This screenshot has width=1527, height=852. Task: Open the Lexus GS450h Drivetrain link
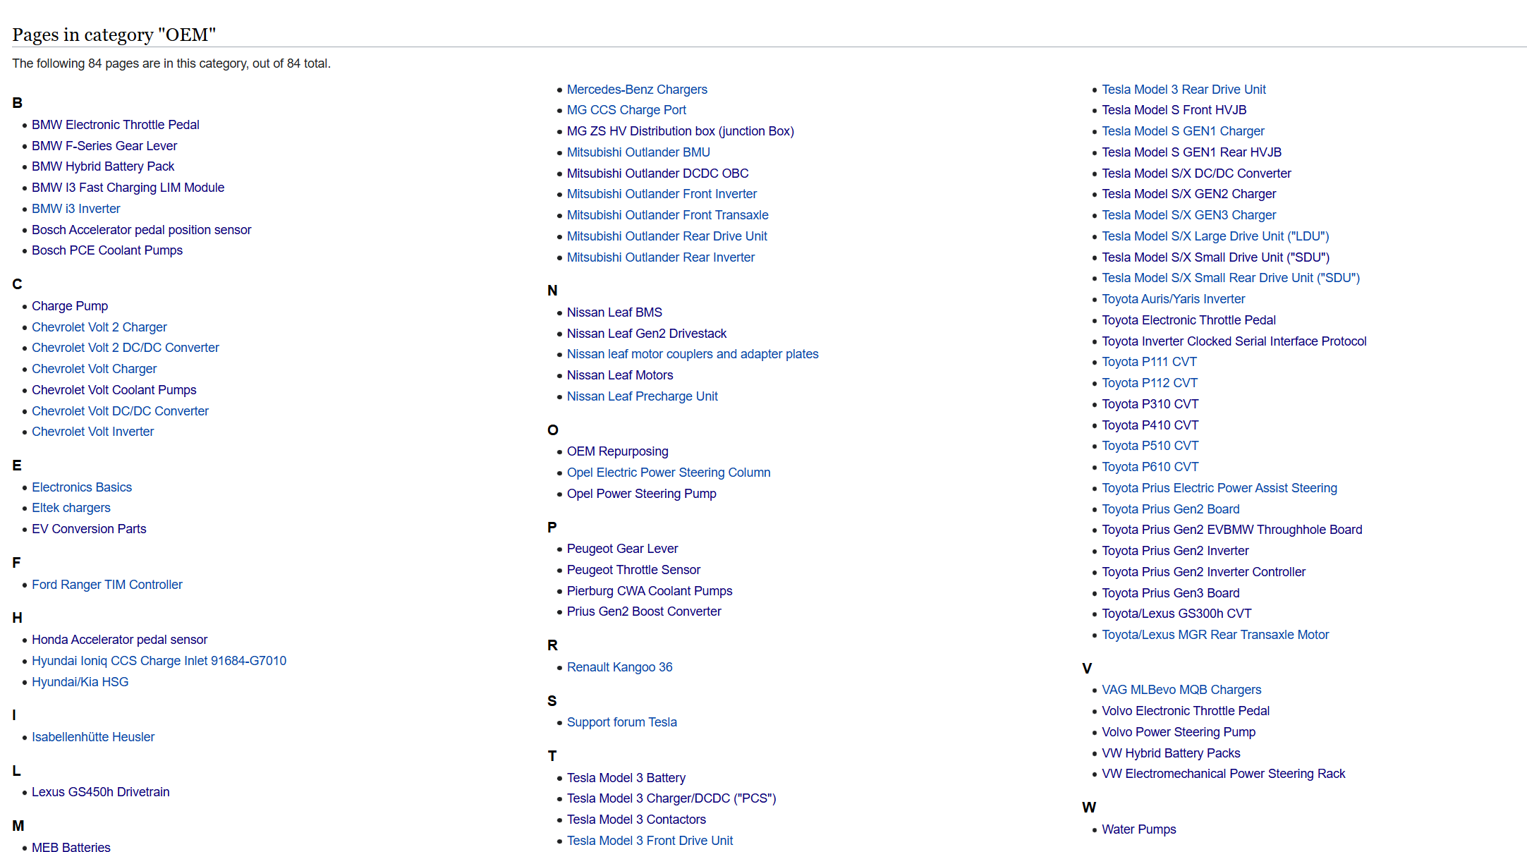click(100, 792)
